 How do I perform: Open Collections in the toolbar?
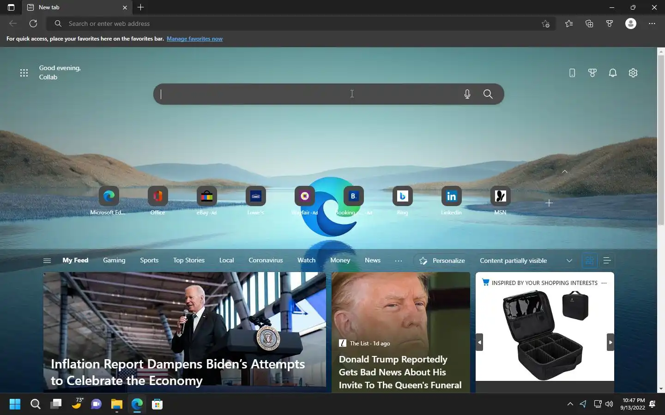tap(589, 24)
